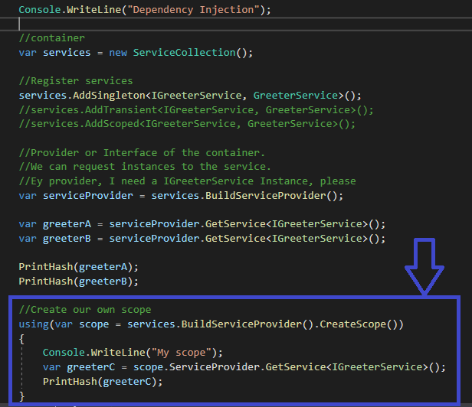
Task: Click the greeterA variable in its declaration
Action: click(x=67, y=224)
